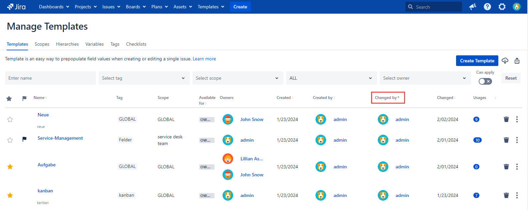Open the Select tag dropdown

click(144, 78)
